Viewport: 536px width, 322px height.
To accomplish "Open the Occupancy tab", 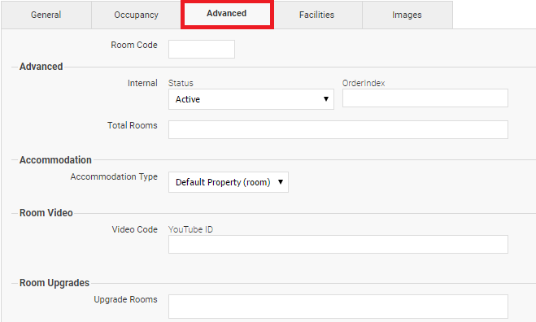I will tap(136, 15).
